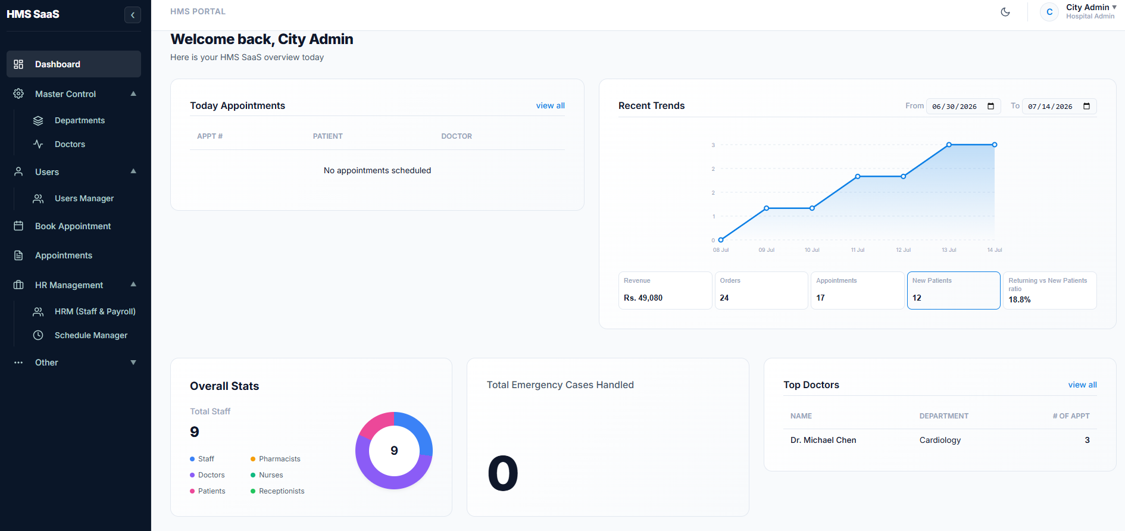Click the PATIENT column header
Image resolution: width=1125 pixels, height=531 pixels.
(328, 136)
